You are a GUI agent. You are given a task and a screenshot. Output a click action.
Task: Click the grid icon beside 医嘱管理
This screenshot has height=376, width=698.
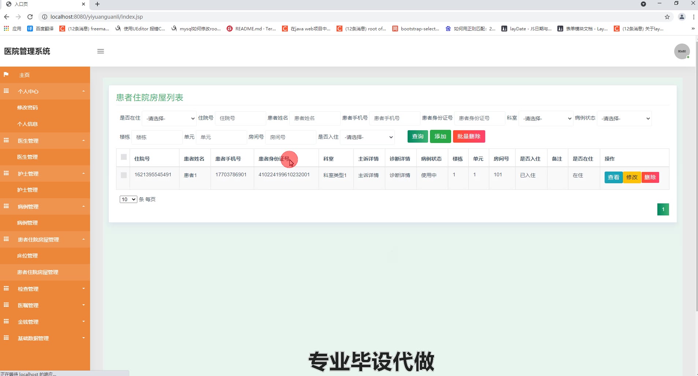(6, 305)
